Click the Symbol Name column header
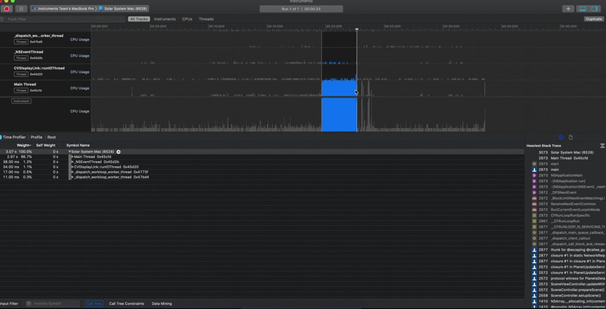The height and width of the screenshot is (309, 606). (x=78, y=145)
